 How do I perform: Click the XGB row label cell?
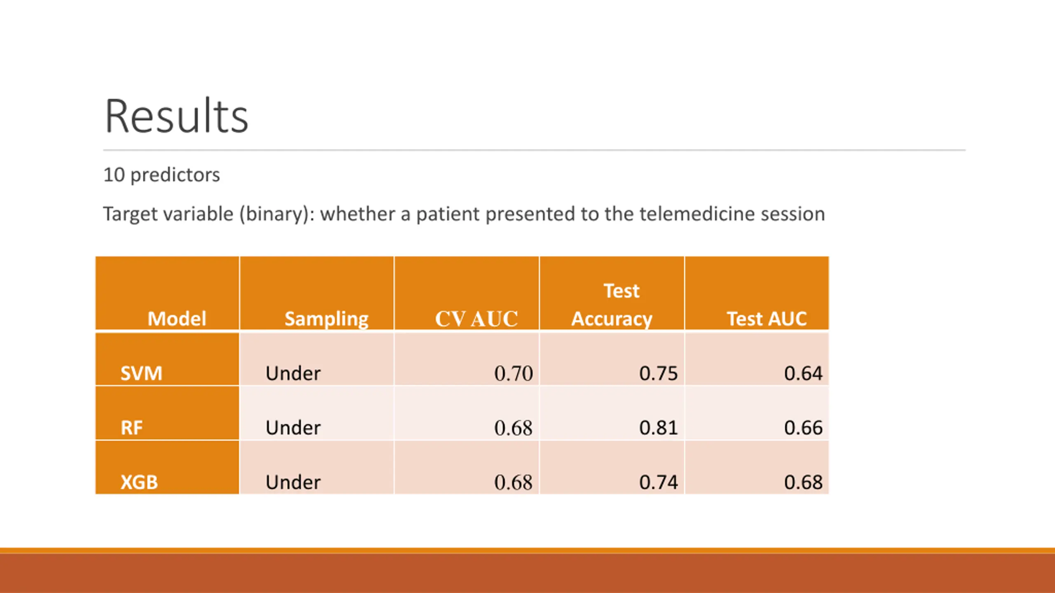167,467
